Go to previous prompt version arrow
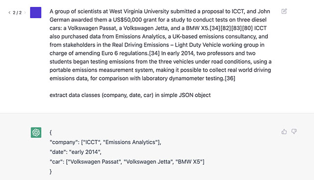The height and width of the screenshot is (180, 314). point(9,13)
